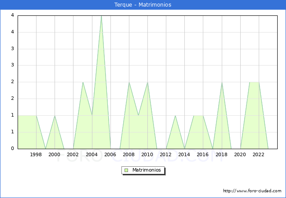
Task: Click the 2022 x-axis label
Action: 258,154
